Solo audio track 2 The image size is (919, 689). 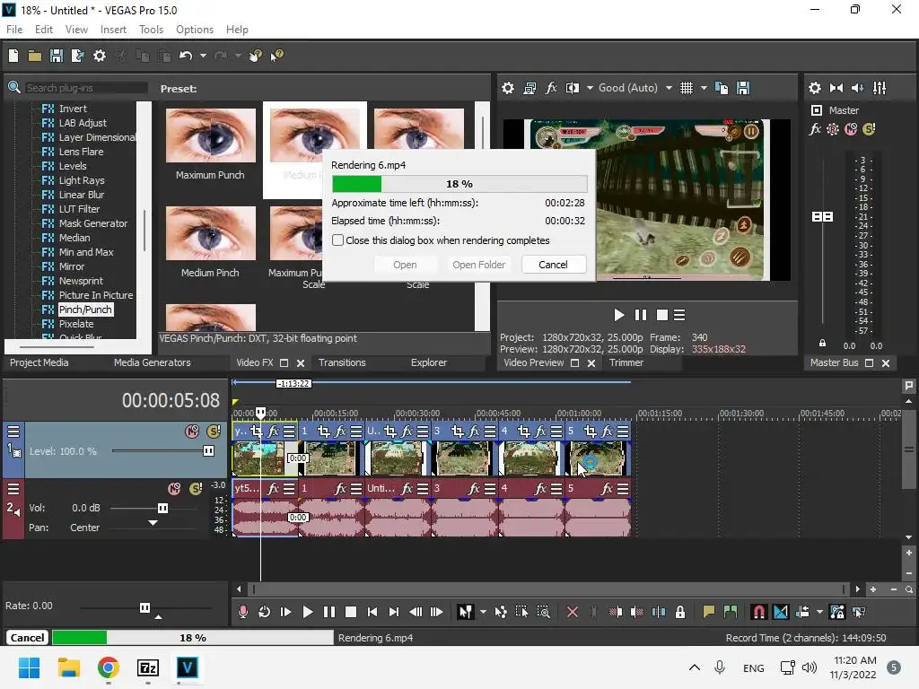point(196,489)
